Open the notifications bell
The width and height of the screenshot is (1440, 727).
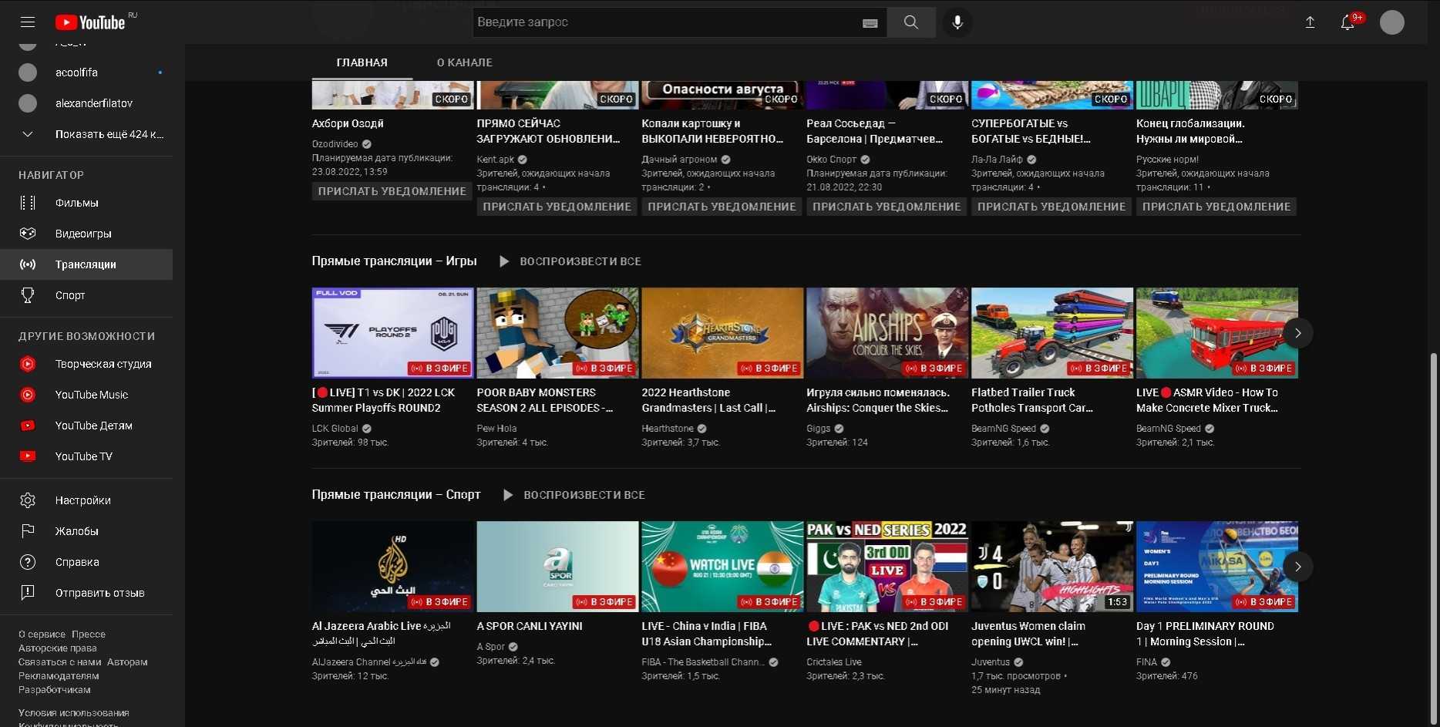click(x=1347, y=22)
